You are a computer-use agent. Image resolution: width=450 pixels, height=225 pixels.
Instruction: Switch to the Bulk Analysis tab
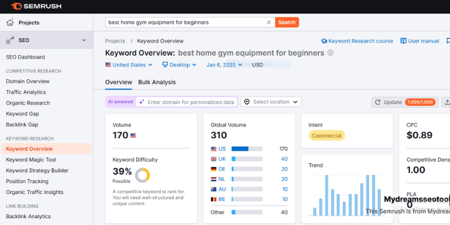(157, 82)
